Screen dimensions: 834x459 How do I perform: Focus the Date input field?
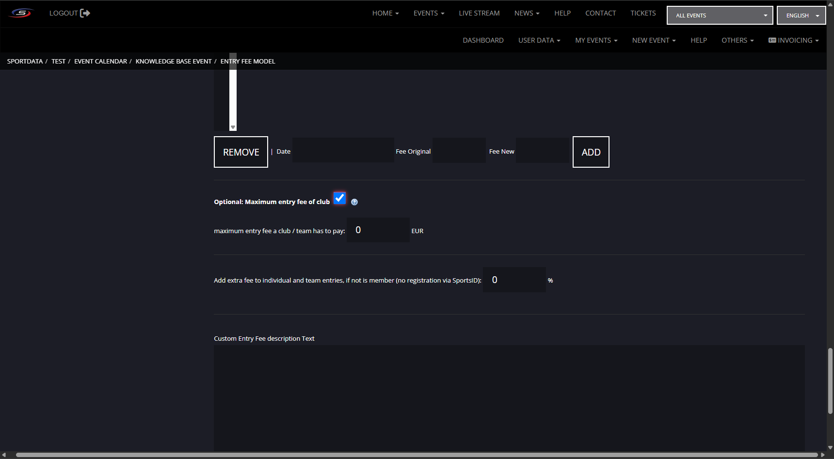click(x=343, y=150)
